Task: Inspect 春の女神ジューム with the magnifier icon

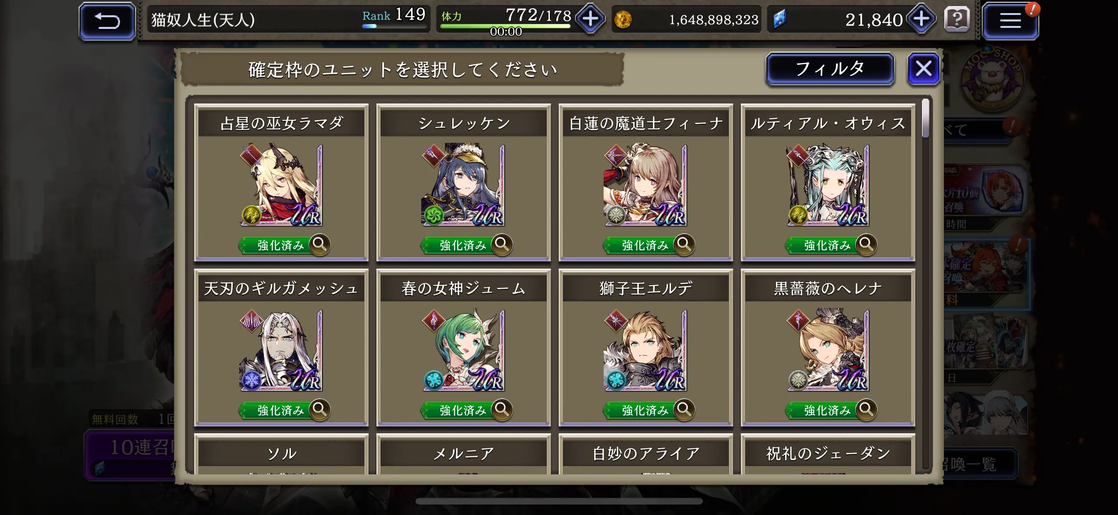Action: [x=502, y=410]
